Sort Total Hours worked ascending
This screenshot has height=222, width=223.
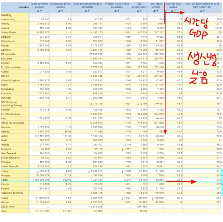154,11
